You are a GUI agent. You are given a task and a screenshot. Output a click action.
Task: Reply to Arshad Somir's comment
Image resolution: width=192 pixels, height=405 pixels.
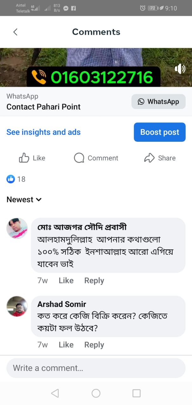coord(94,345)
